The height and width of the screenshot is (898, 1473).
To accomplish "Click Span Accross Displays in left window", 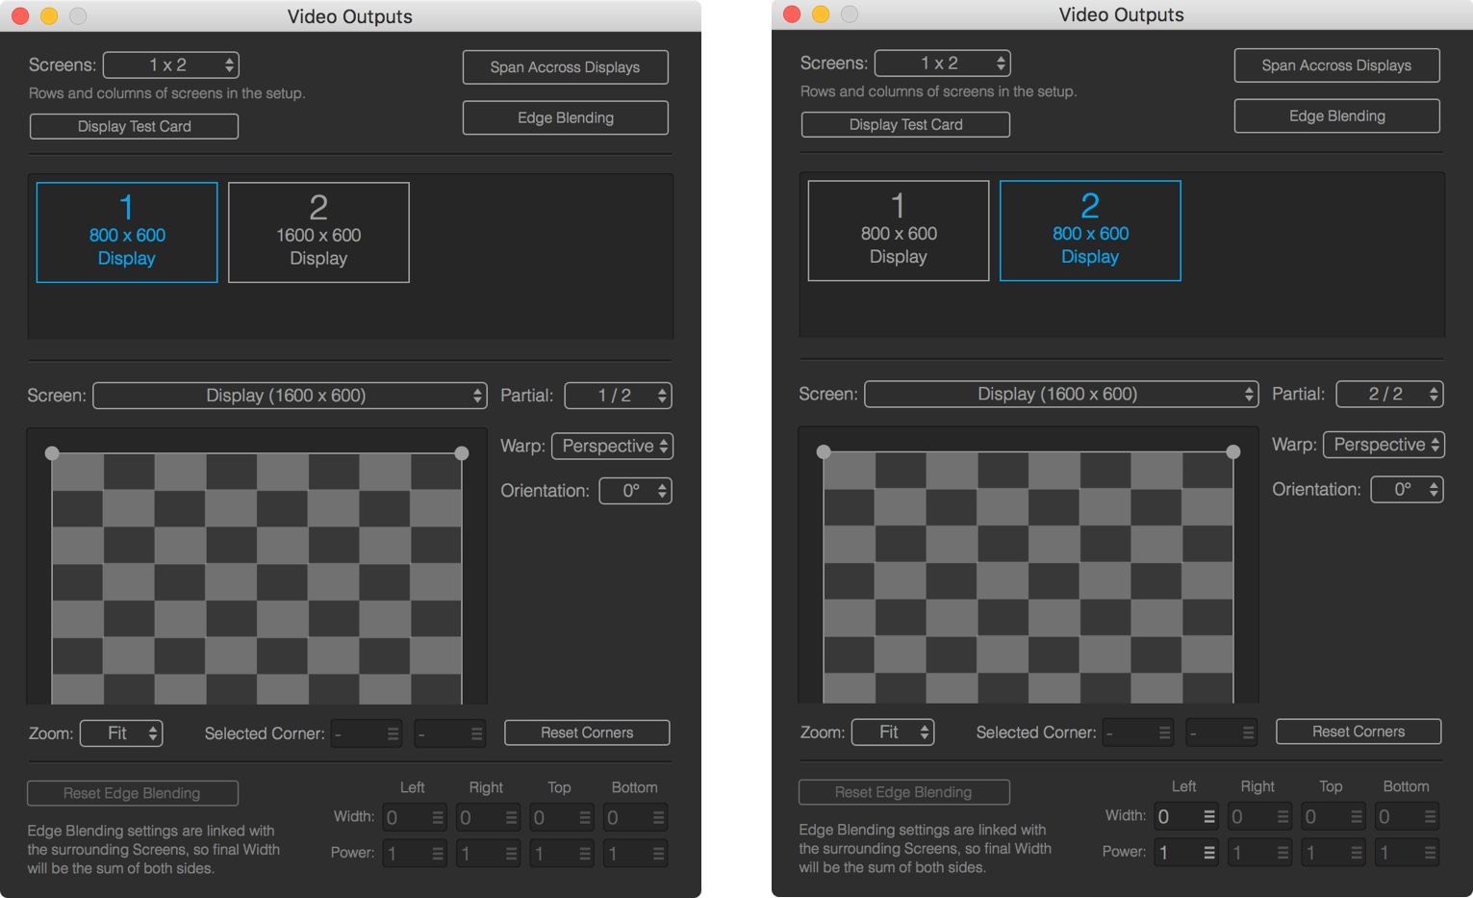I will [x=565, y=67].
